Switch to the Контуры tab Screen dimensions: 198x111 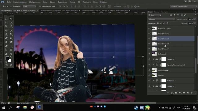(x=165, y=12)
